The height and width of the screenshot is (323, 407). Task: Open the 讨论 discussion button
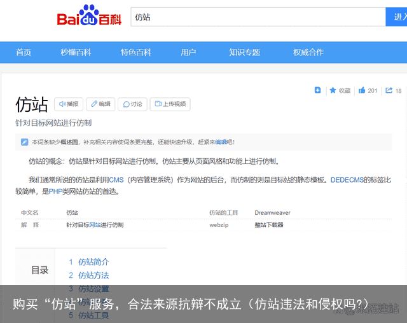[x=132, y=104]
